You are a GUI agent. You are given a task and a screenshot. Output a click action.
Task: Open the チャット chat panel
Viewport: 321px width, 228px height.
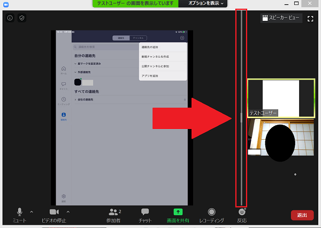click(x=145, y=216)
